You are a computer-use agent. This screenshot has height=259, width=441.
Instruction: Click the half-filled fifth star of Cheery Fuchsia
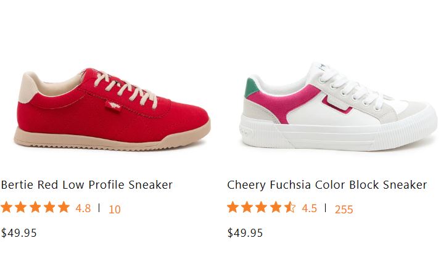click(x=290, y=208)
